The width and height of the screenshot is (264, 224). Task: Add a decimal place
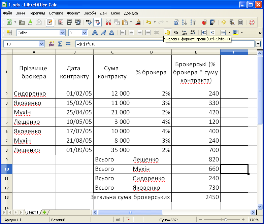click(185, 33)
